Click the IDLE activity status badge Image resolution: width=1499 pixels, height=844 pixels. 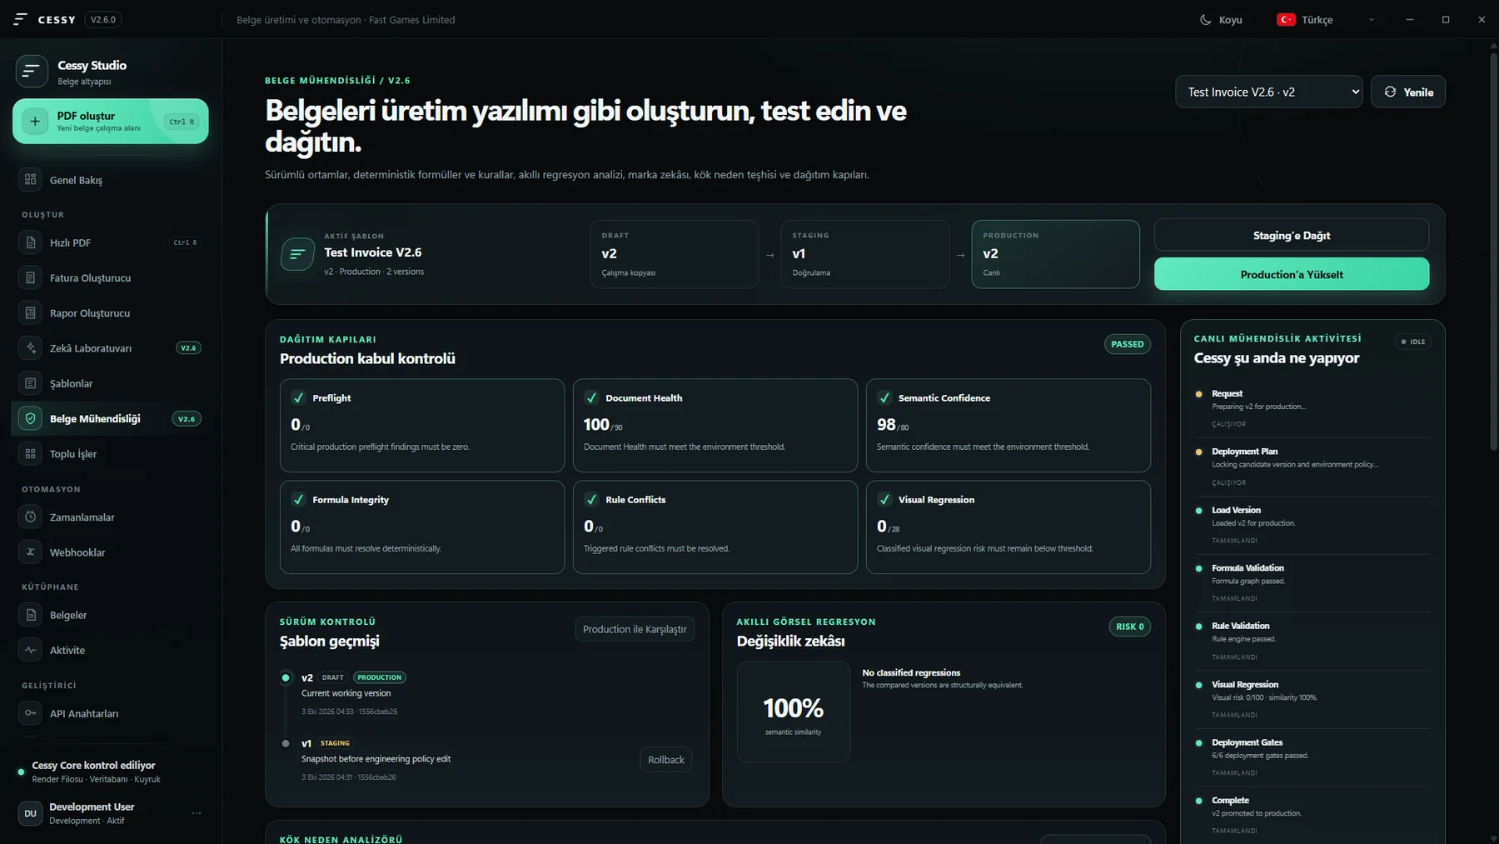click(x=1413, y=342)
